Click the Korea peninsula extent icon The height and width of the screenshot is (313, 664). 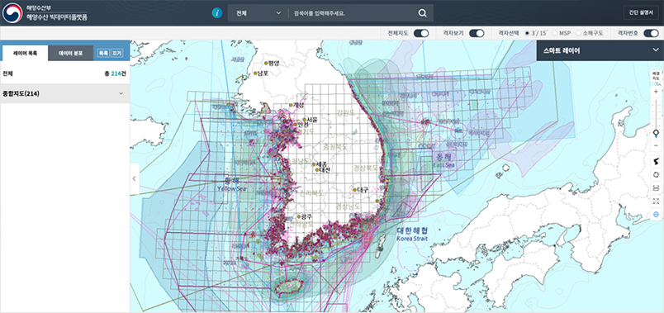(656, 161)
